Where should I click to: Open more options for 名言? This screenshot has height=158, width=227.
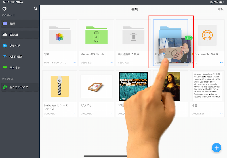point(222,114)
